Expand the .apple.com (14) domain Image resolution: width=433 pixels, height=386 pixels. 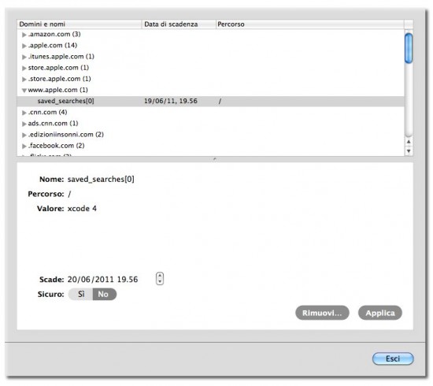tap(24, 46)
